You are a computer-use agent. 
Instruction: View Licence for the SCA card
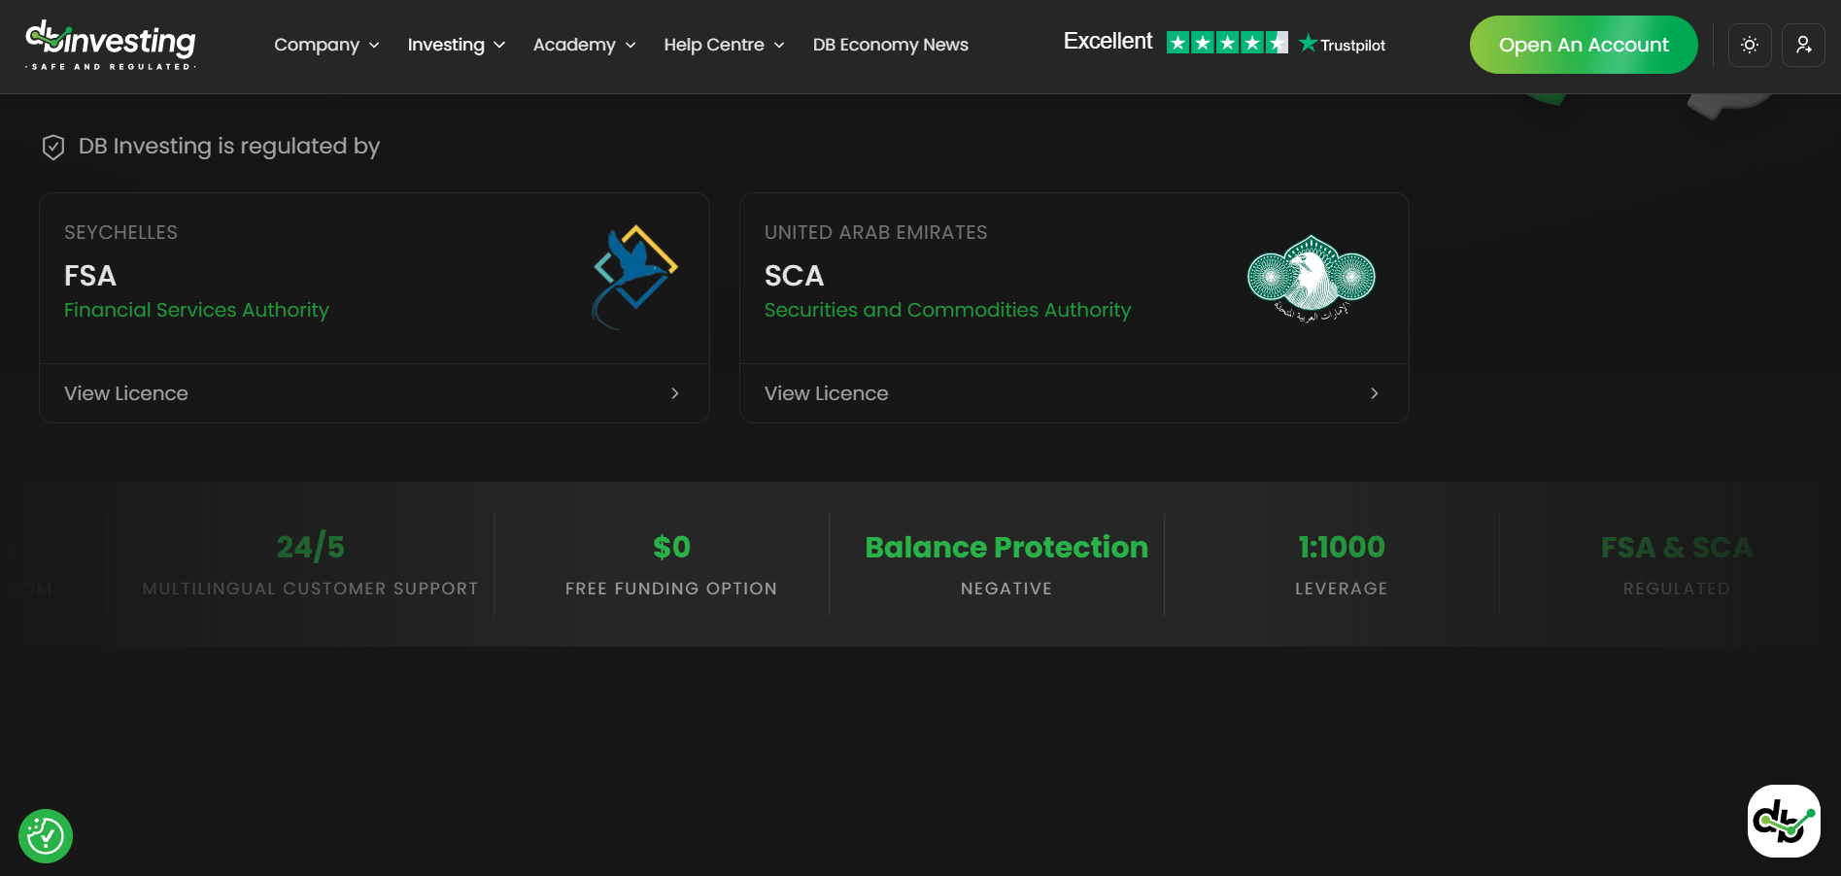point(1074,393)
